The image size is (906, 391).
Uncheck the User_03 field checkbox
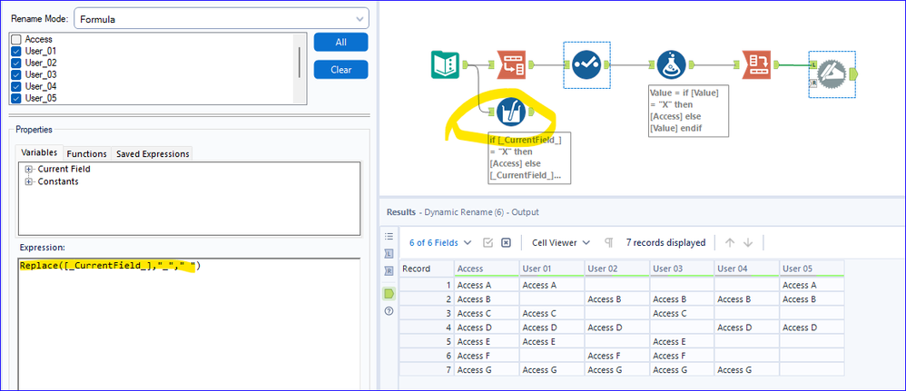coord(16,74)
